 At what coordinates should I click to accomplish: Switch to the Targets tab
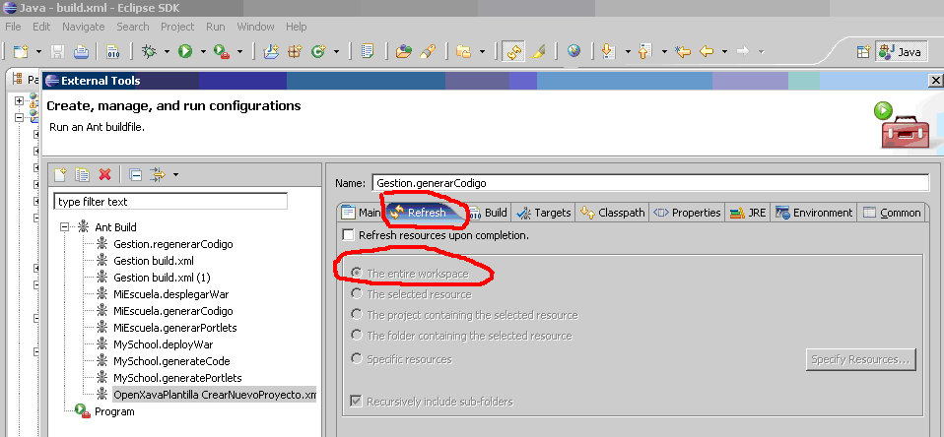click(544, 213)
